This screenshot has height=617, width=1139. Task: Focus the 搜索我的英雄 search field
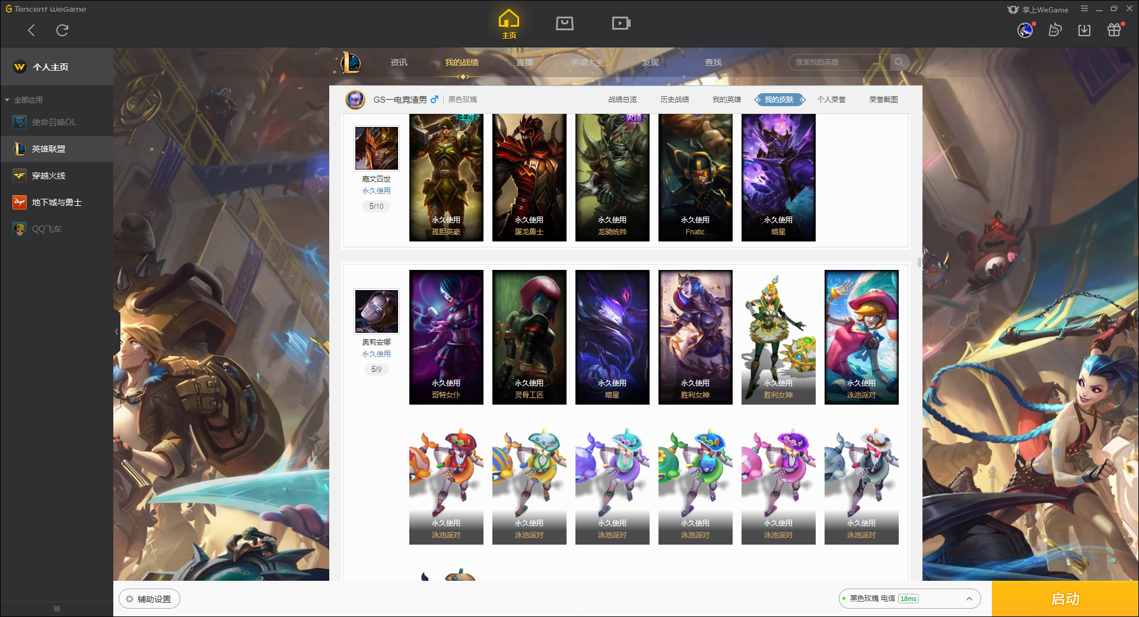pyautogui.click(x=839, y=62)
